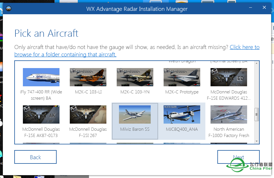
Task: Choose the MJC8Q400_ANA aircraft thumbnail
Action: tap(182, 114)
